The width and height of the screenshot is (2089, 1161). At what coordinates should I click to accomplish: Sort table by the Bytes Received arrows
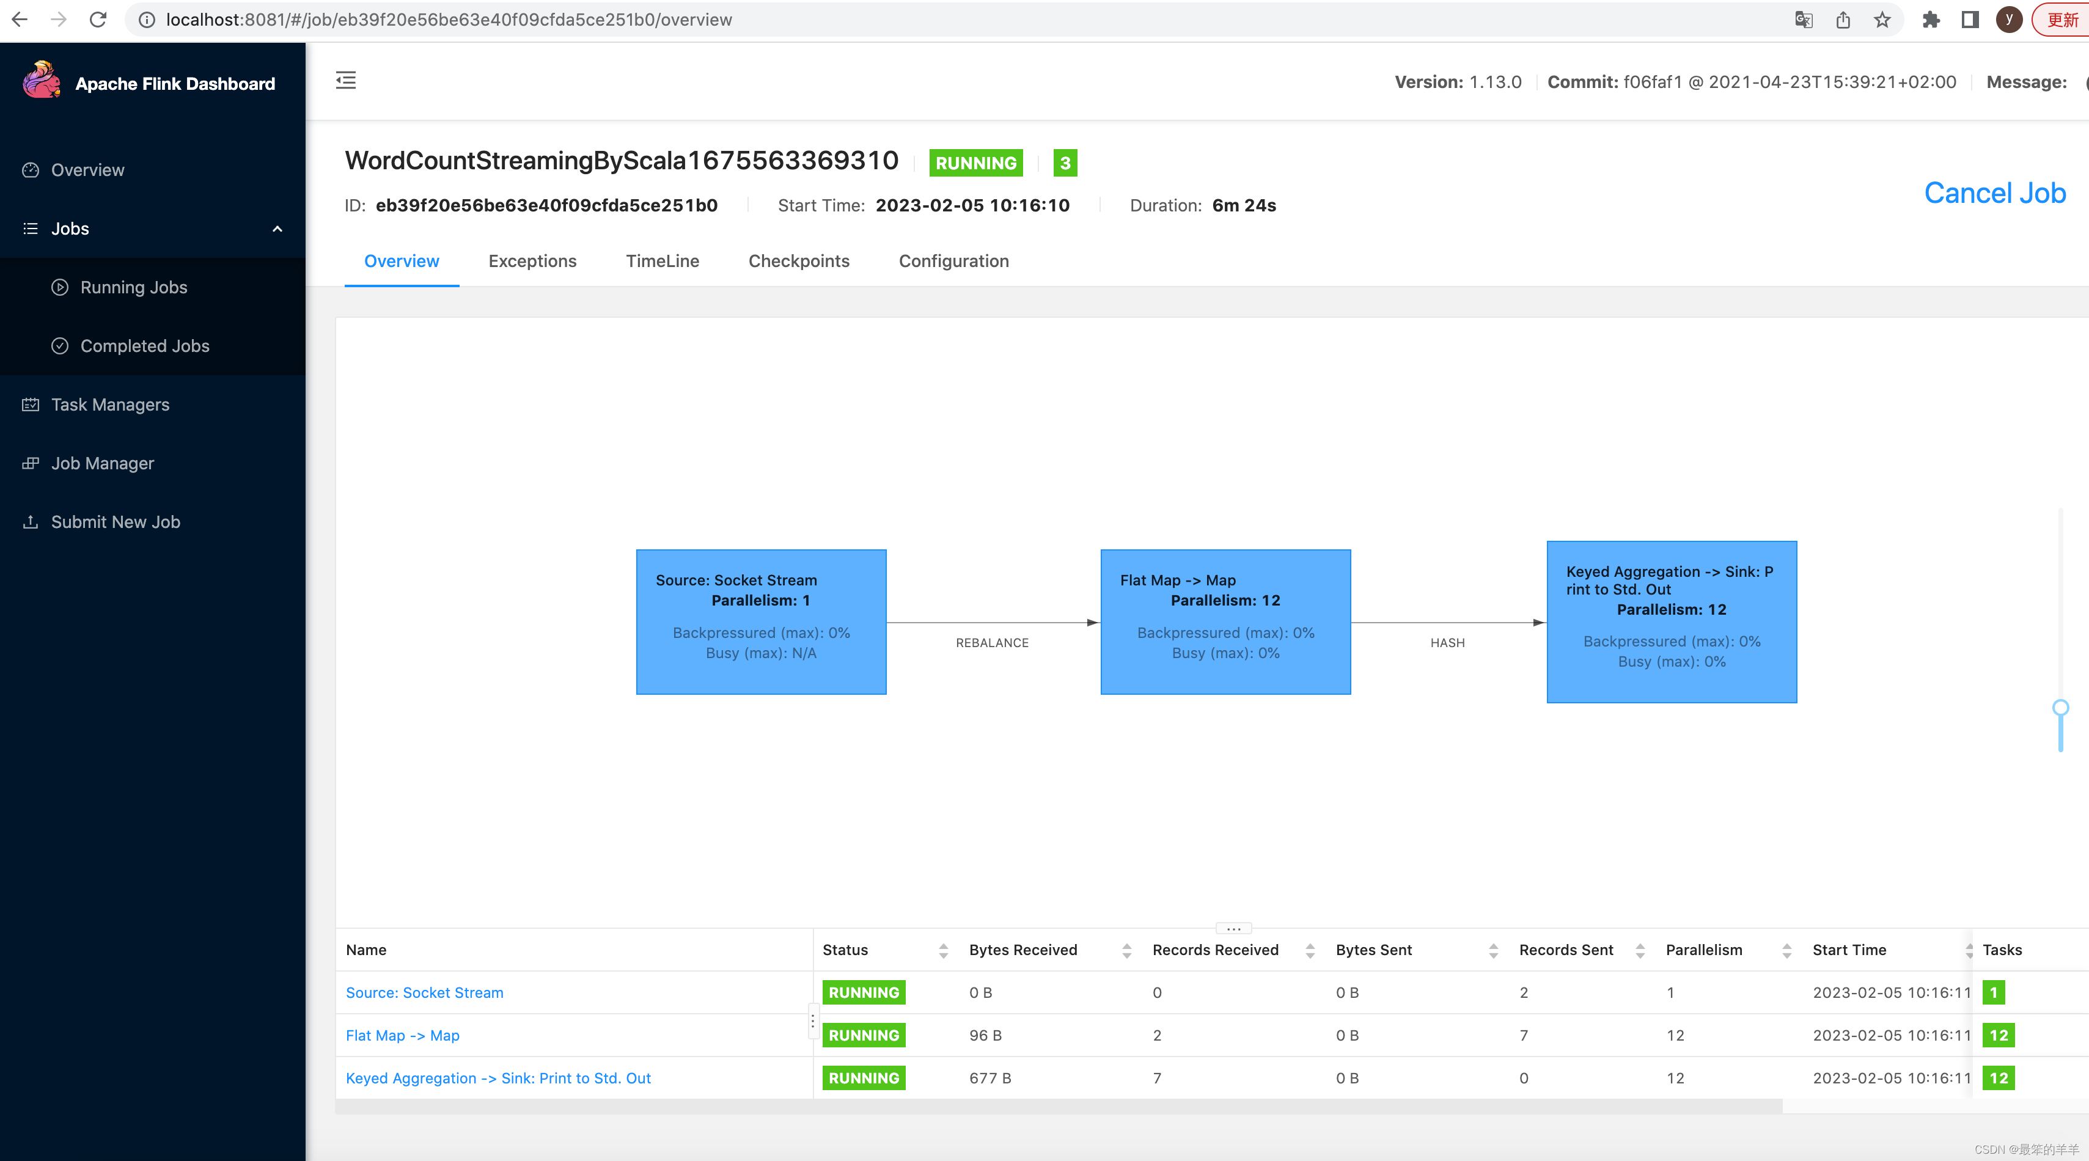(1126, 950)
